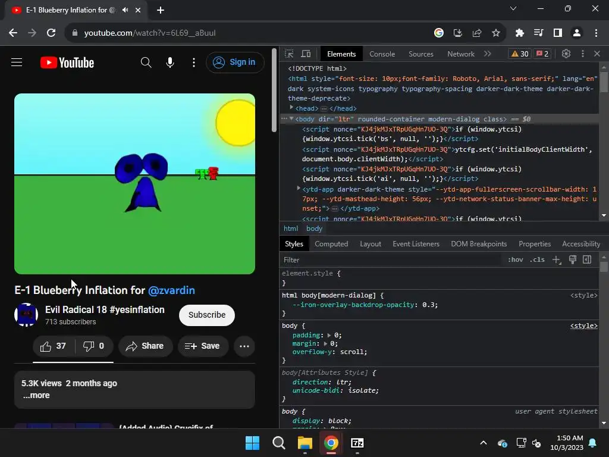Viewport: 609px width, 457px height.
Task: Open YouTube search magnifier
Action: [146, 62]
